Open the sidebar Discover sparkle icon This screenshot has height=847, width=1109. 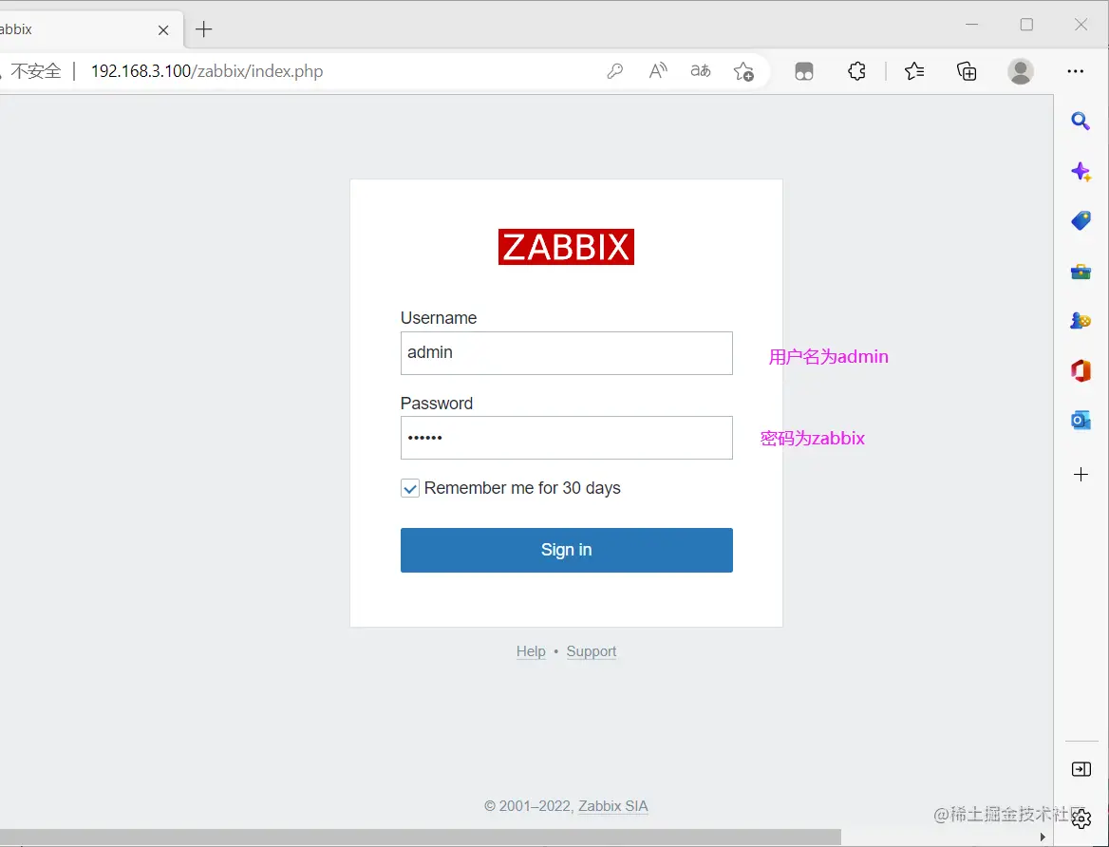tap(1081, 171)
